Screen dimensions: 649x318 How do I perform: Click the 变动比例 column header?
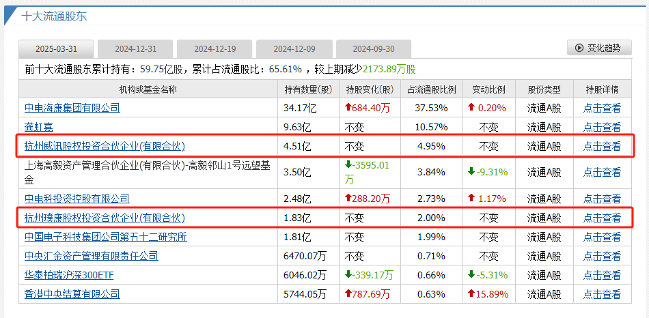tap(489, 89)
